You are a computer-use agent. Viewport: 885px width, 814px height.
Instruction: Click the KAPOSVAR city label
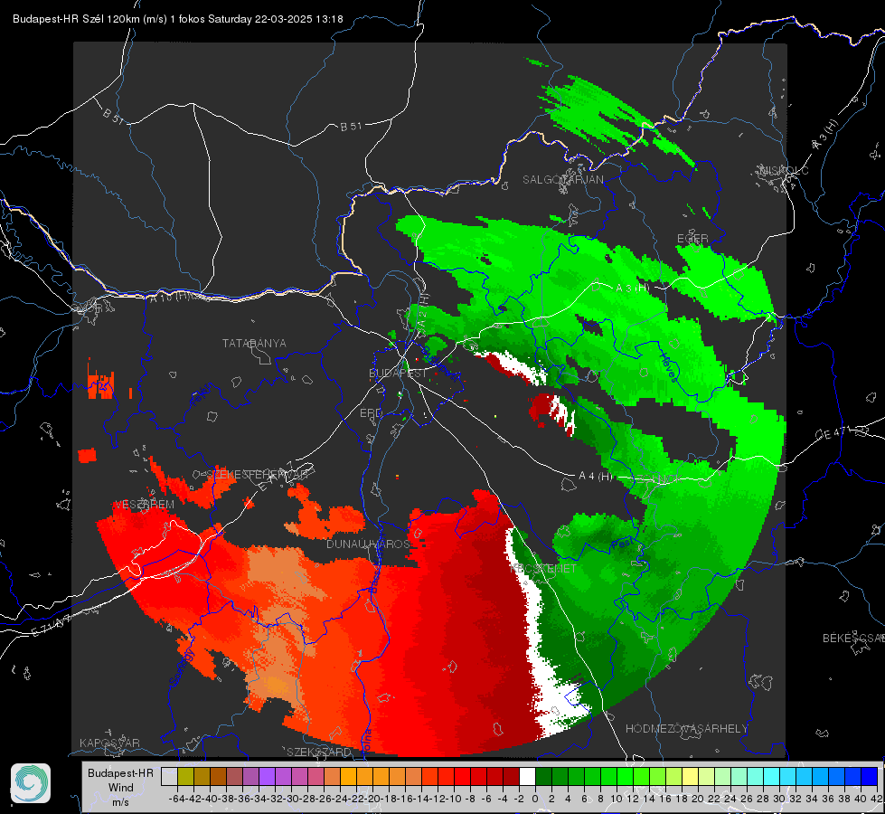[109, 743]
